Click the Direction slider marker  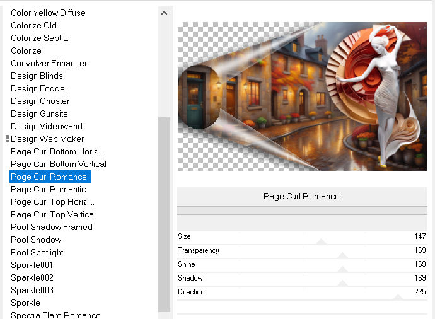(x=398, y=296)
